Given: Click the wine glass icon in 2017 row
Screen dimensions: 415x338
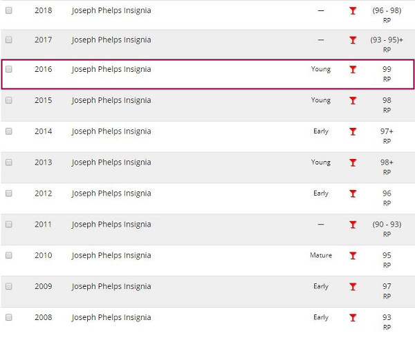Looking at the screenshot, I should pyautogui.click(x=353, y=40).
